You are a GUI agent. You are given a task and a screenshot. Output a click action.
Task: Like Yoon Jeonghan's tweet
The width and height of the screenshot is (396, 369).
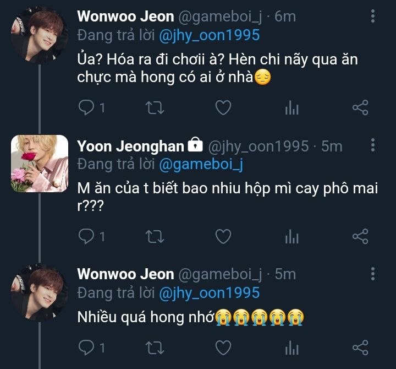point(223,237)
